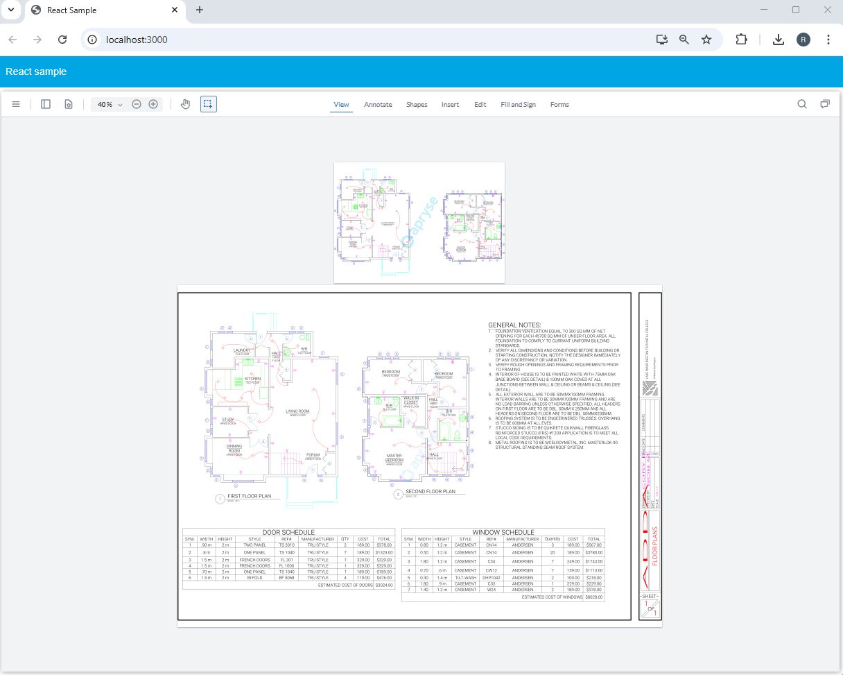Switch to the Shapes ribbon tab
The width and height of the screenshot is (843, 675).
[x=417, y=105]
